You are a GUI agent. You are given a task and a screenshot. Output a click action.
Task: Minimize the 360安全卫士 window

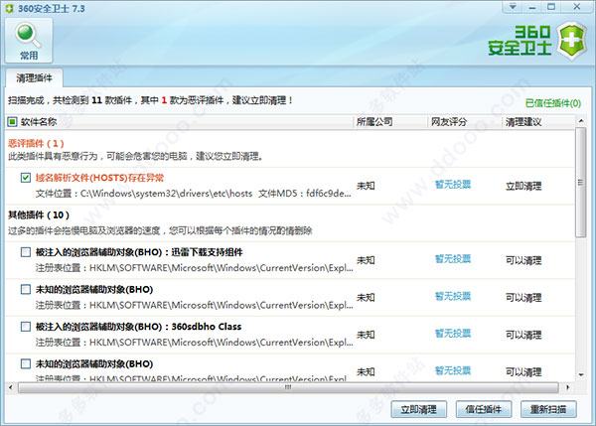pos(532,7)
